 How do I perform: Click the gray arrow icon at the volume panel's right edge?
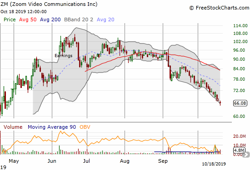pyautogui.click(x=246, y=155)
